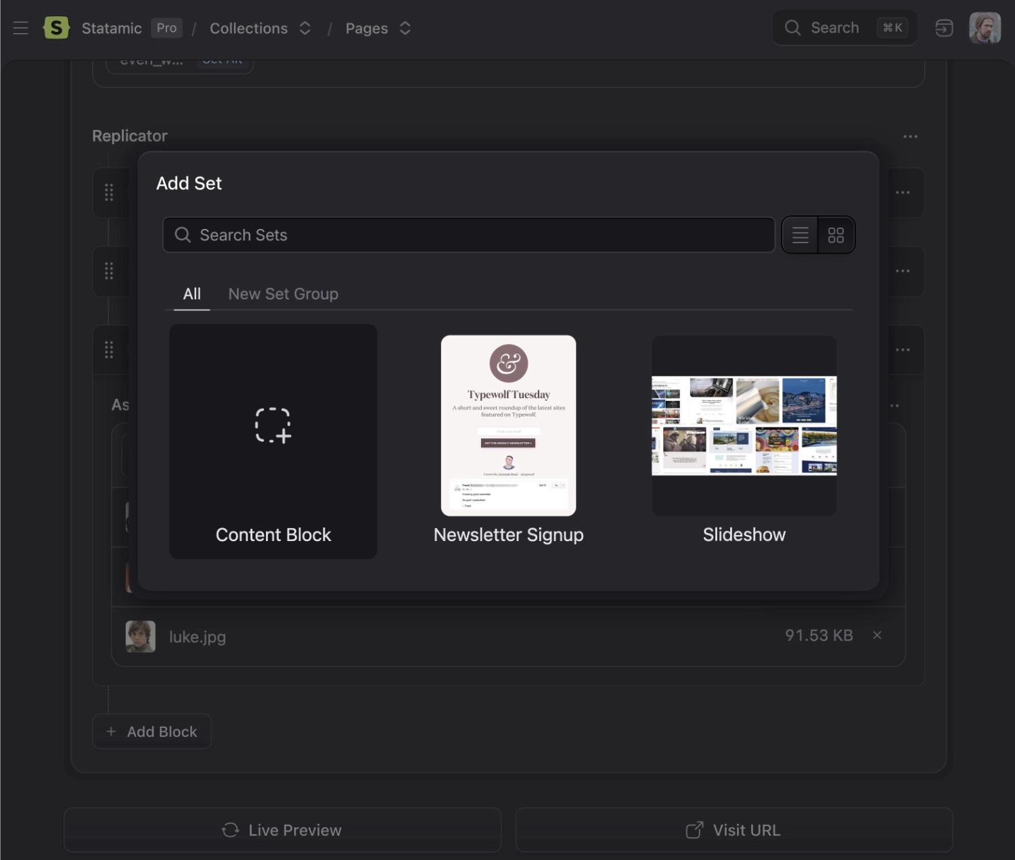The image size is (1015, 860).
Task: Select the All sets tab
Action: (x=191, y=294)
